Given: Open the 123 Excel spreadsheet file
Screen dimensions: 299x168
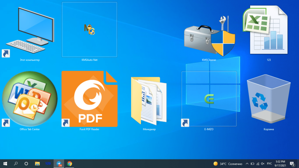Looking at the screenshot, I should click(265, 29).
